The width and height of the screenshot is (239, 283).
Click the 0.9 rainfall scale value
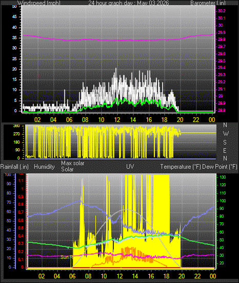(x=21, y=197)
